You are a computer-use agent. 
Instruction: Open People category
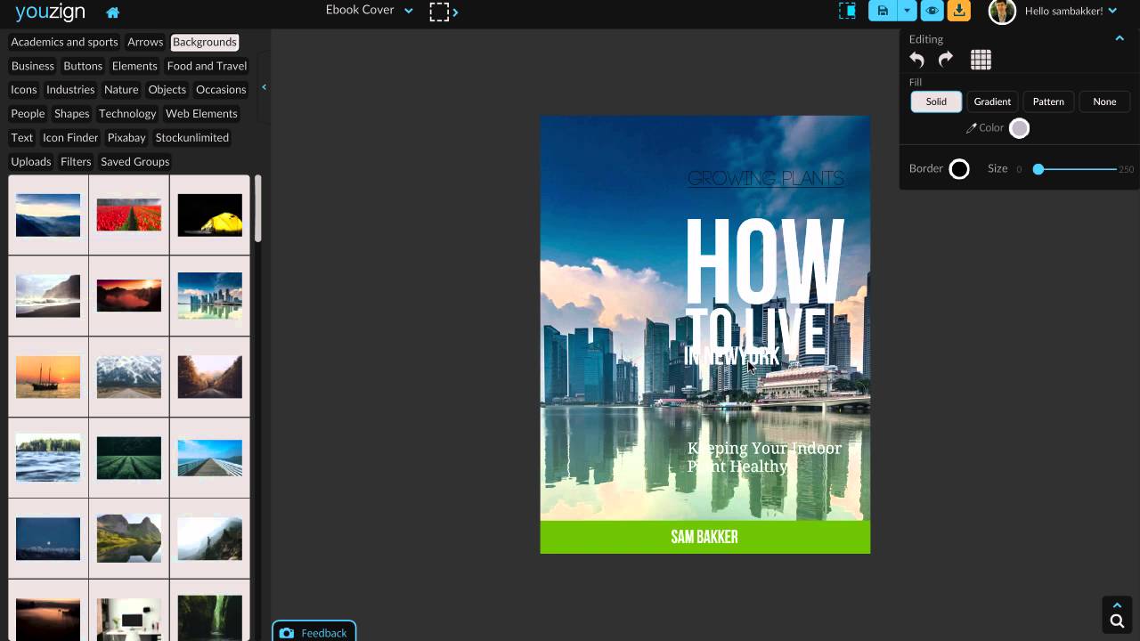click(28, 114)
